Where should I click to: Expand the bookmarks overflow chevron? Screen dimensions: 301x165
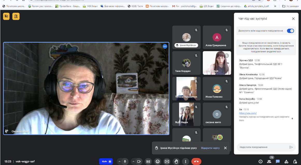click(x=275, y=6)
